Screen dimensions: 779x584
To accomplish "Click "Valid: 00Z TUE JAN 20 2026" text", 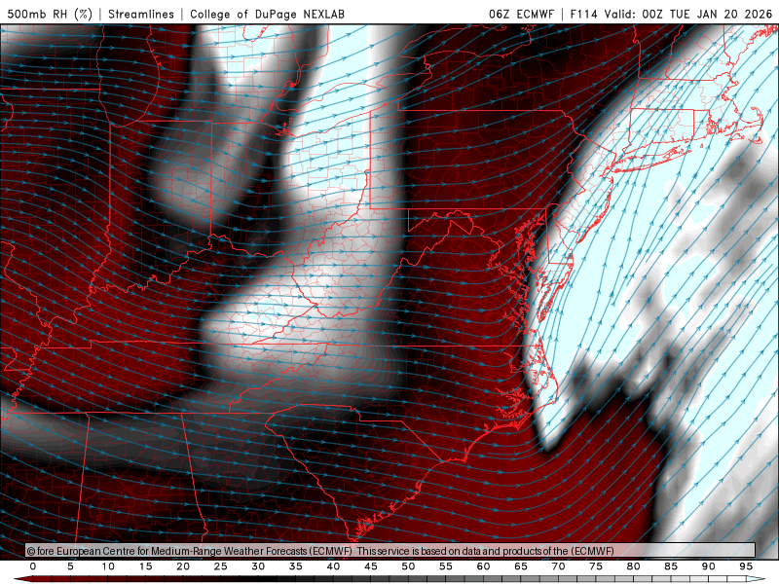I will pyautogui.click(x=688, y=14).
